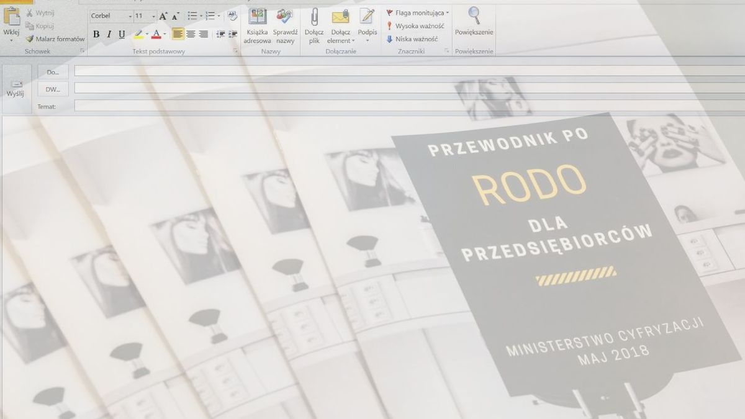Click the Wklej paste clipboard icon
This screenshot has width=745, height=419.
(x=11, y=16)
